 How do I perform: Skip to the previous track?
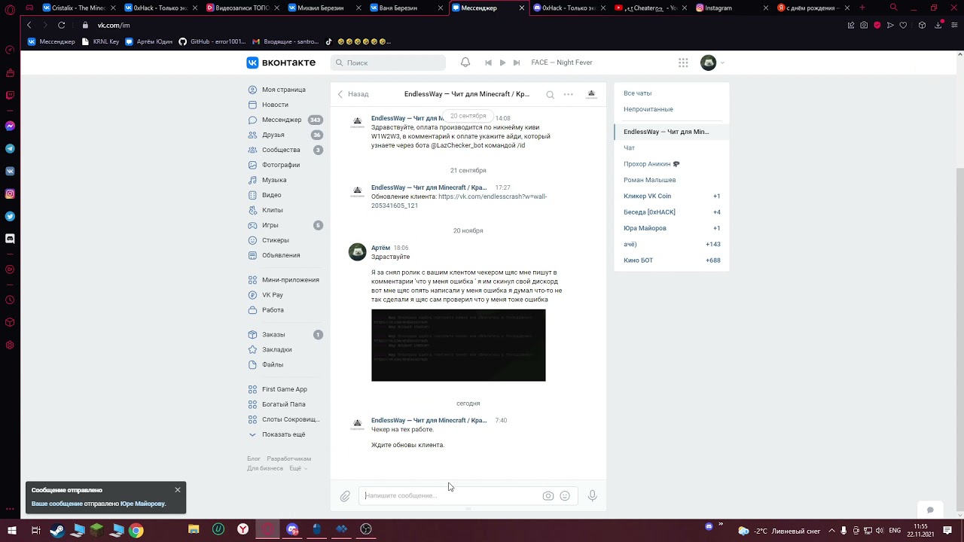[488, 62]
